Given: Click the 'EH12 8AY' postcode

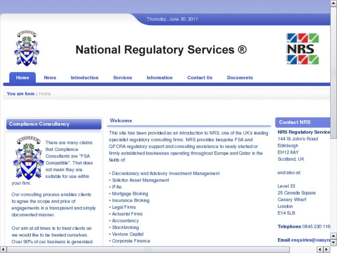Looking at the screenshot, I should (288, 152).
